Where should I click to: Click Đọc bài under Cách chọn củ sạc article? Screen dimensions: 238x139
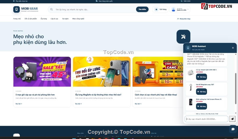[138, 104]
